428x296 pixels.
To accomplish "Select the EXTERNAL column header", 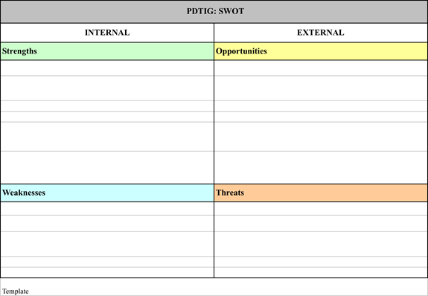I will [x=321, y=33].
